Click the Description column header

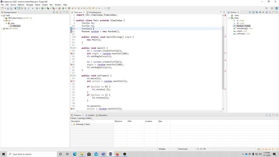point(92,121)
